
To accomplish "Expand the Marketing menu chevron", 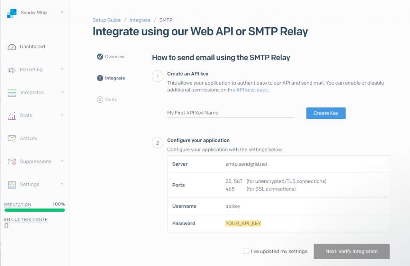I will coord(62,69).
